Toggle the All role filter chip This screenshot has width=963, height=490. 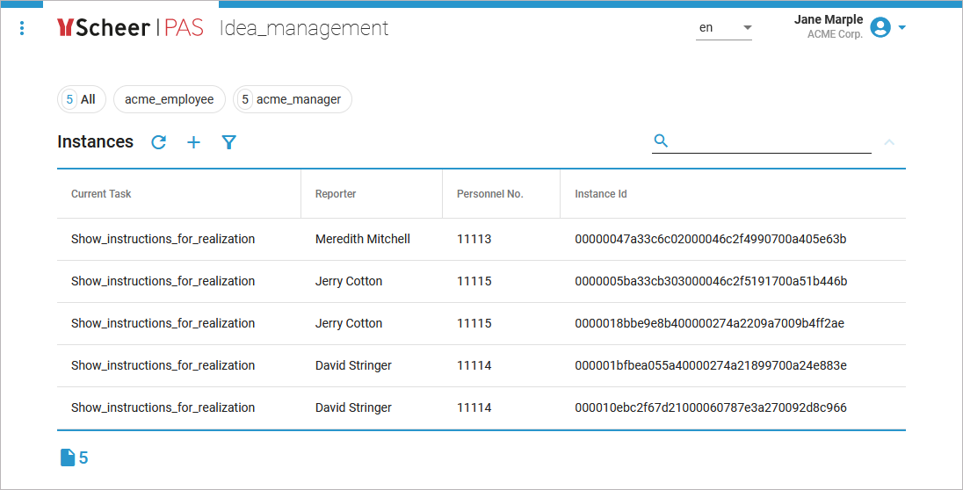tap(81, 99)
